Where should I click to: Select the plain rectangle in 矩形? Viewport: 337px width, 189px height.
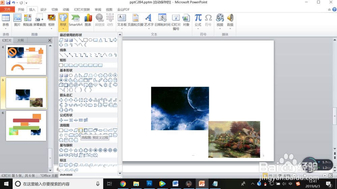click(x=61, y=65)
